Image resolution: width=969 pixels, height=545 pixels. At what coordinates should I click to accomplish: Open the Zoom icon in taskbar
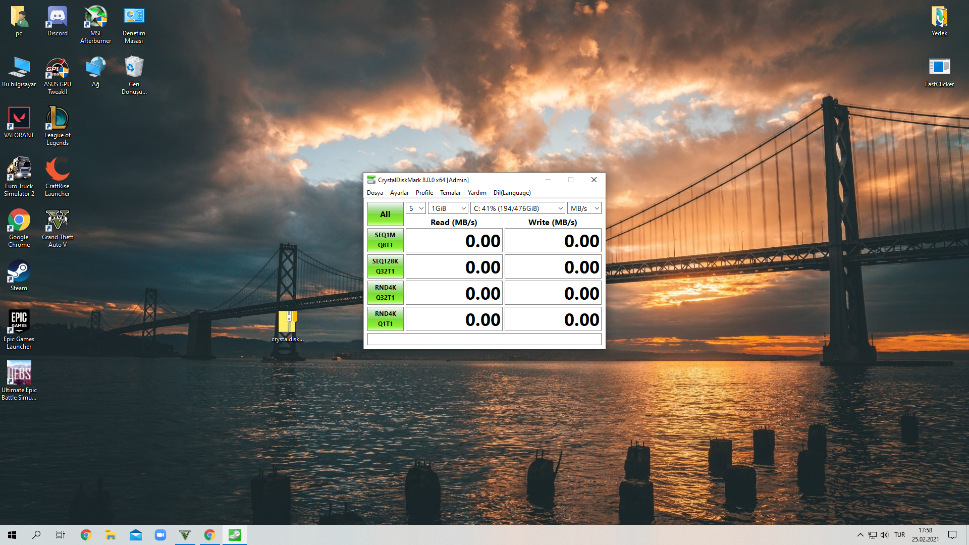[160, 535]
